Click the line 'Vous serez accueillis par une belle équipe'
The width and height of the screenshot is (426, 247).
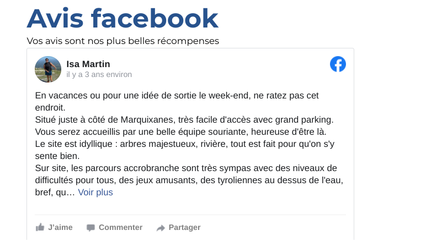180,132
